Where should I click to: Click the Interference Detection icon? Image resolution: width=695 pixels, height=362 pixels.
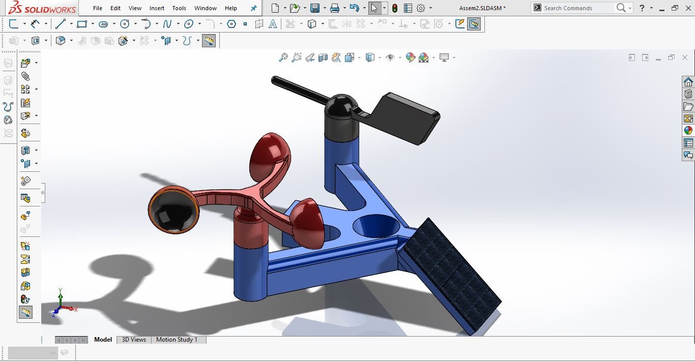coord(25,246)
